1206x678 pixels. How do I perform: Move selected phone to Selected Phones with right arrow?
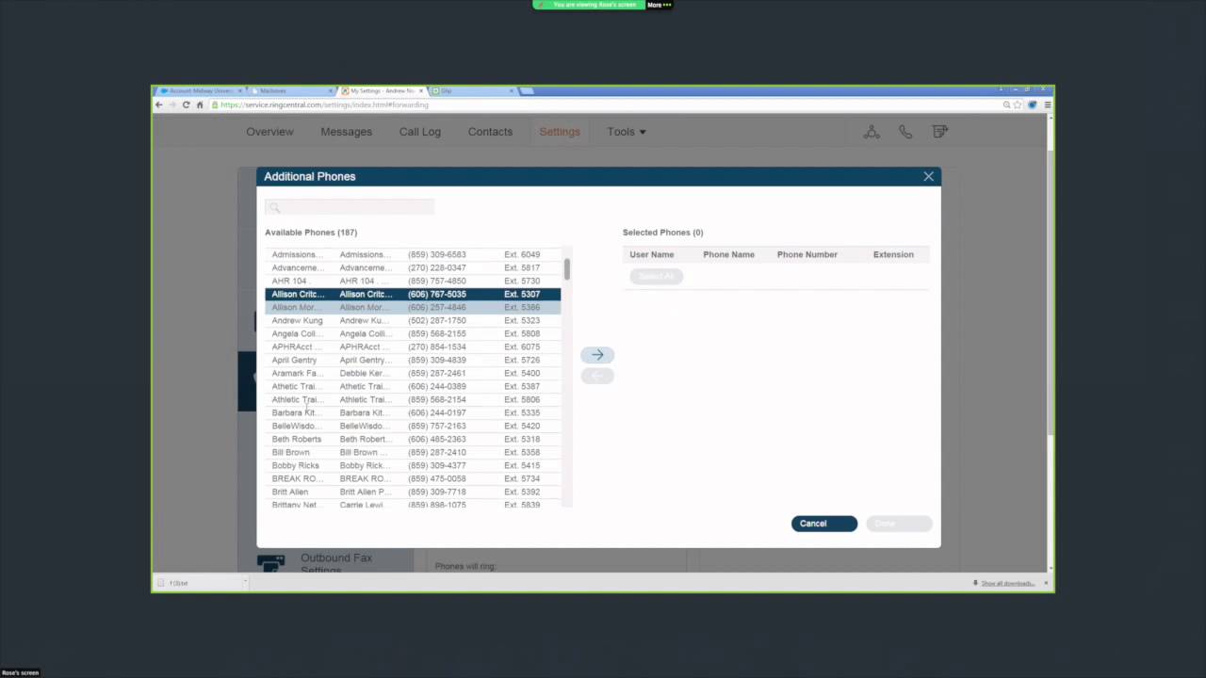coord(597,355)
